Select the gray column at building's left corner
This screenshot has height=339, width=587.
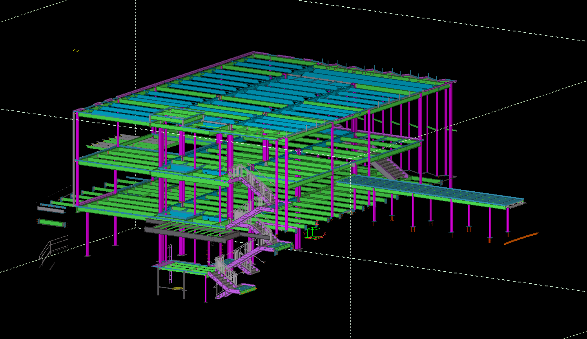click(74, 157)
